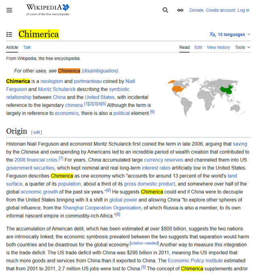Follow the economics link
The image size is (258, 274).
point(67,113)
